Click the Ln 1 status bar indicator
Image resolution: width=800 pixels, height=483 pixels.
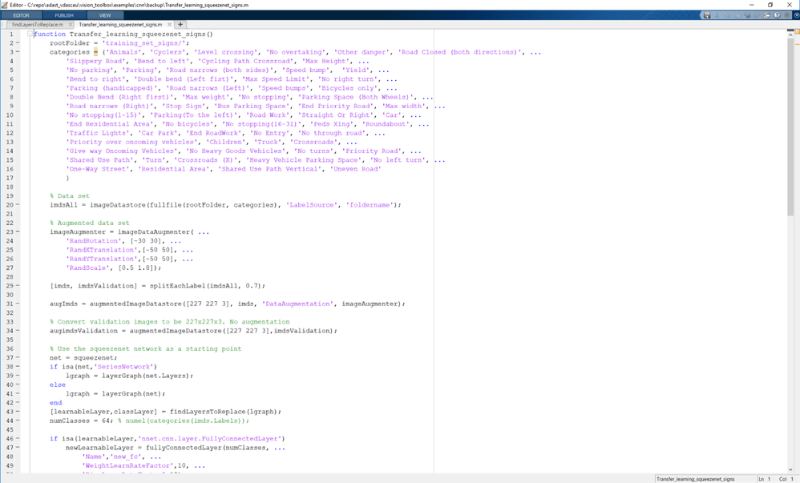tap(764, 479)
